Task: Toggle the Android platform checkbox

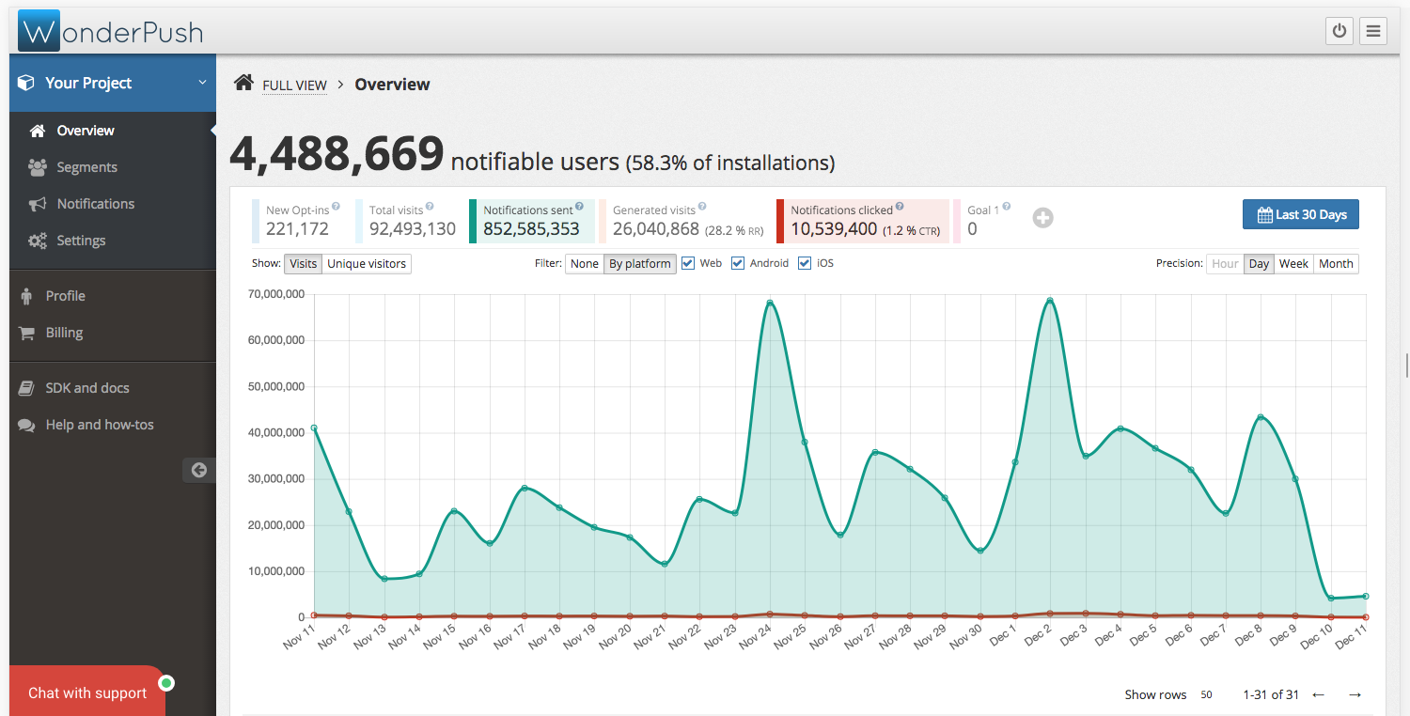Action: pyautogui.click(x=738, y=263)
